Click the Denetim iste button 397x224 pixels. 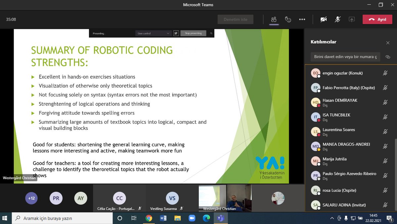(236, 19)
